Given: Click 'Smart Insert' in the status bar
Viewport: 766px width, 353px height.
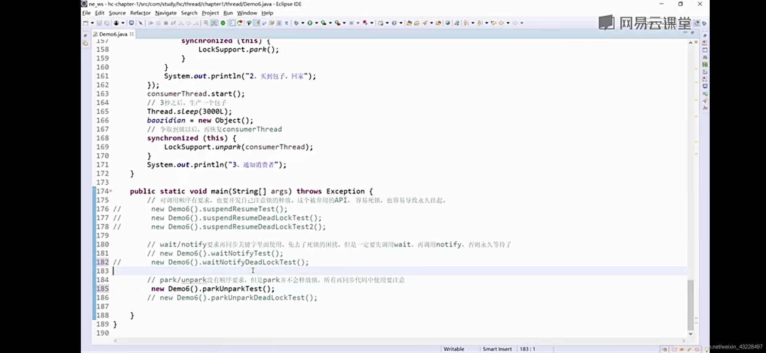Looking at the screenshot, I should click(x=497, y=349).
